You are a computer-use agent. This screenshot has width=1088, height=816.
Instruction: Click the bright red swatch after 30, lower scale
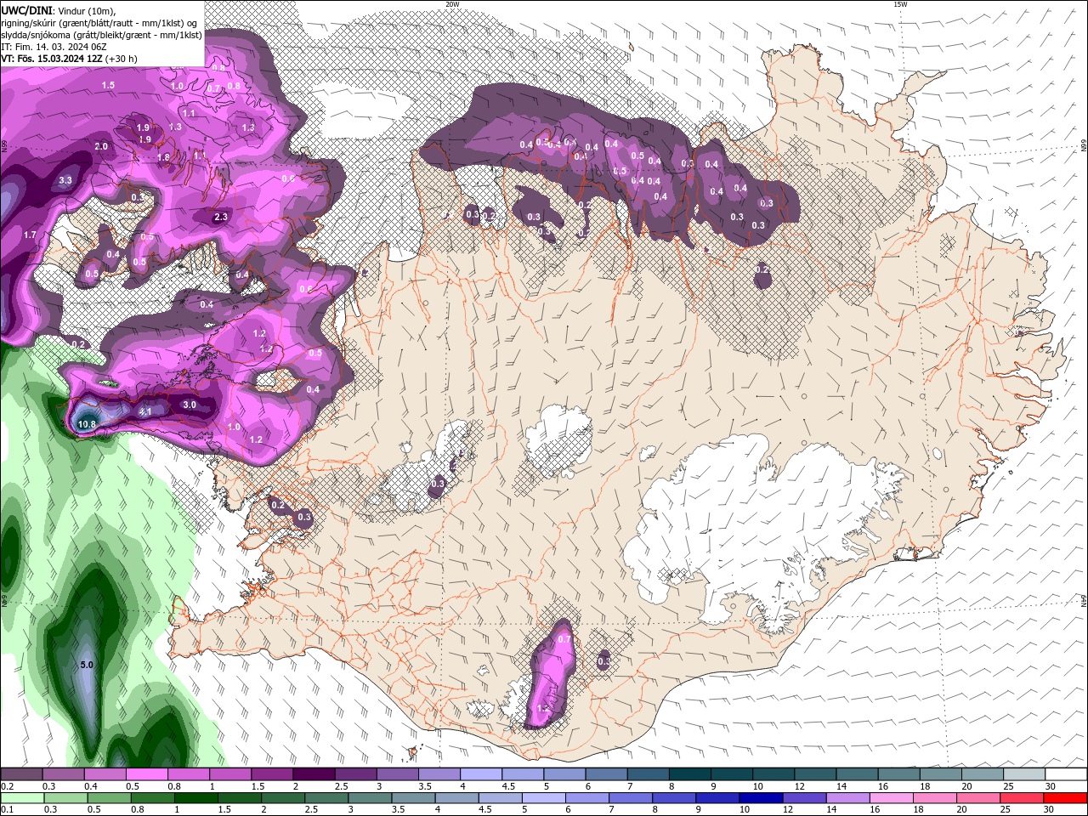1066,799
